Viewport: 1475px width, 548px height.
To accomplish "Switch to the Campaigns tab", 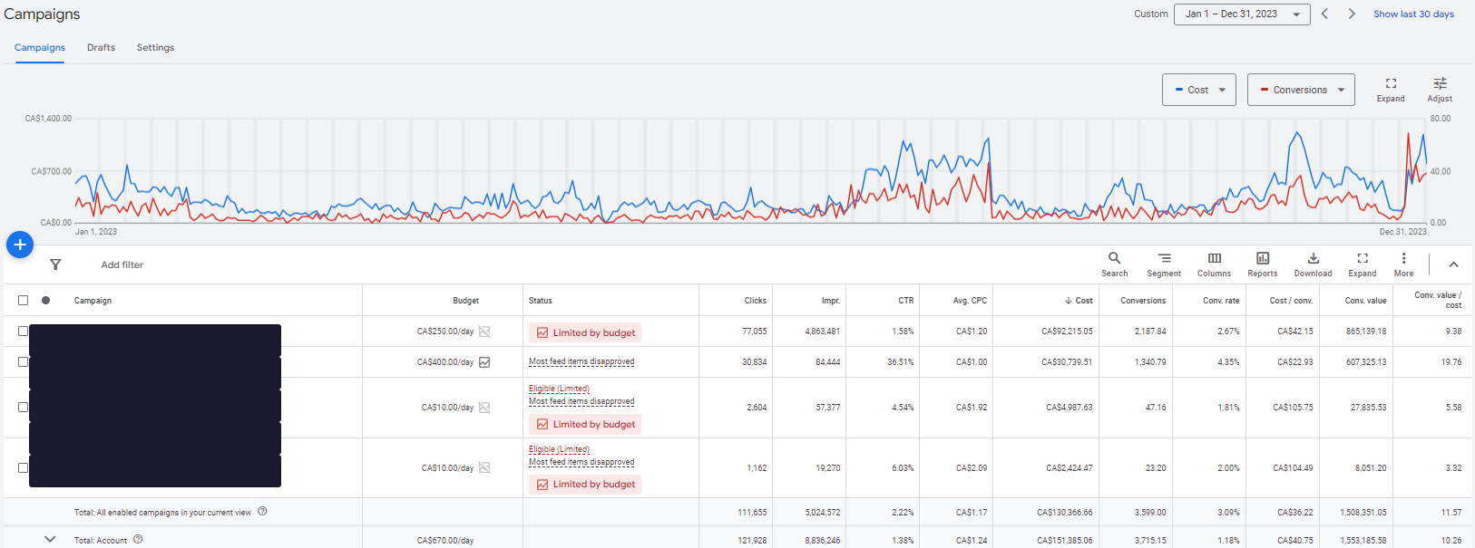I will [x=40, y=47].
